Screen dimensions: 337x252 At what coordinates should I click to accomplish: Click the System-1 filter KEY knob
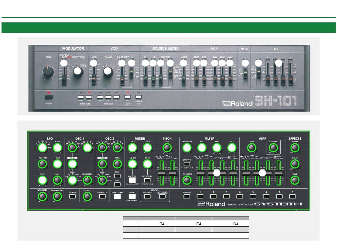pyautogui.click(x=232, y=148)
